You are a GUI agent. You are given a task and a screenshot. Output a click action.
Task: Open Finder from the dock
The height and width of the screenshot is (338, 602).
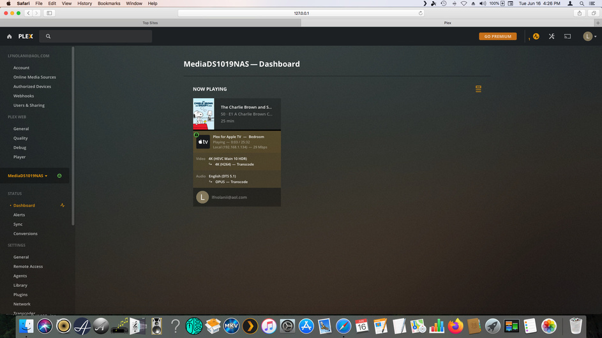click(x=26, y=327)
